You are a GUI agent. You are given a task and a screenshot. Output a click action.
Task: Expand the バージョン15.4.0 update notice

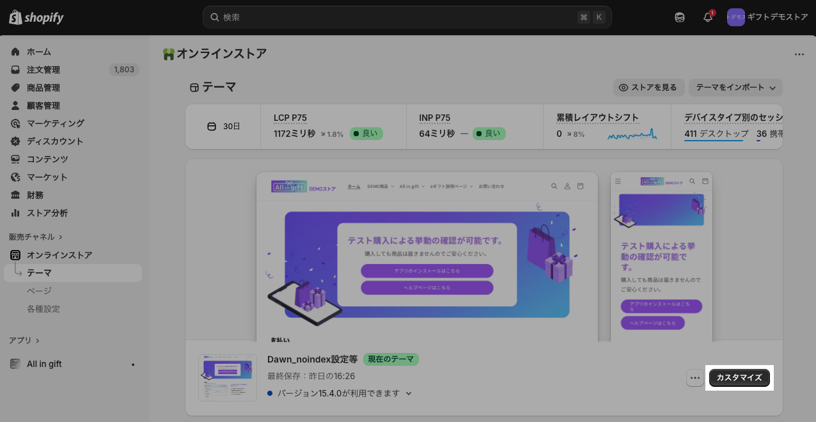pos(409,393)
